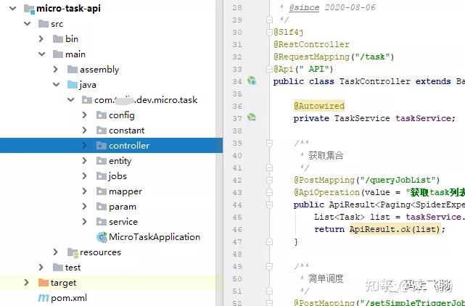Screen dimensions: 465x306
Task: Click the autowired gutter icon beside taskService
Action: point(252,117)
